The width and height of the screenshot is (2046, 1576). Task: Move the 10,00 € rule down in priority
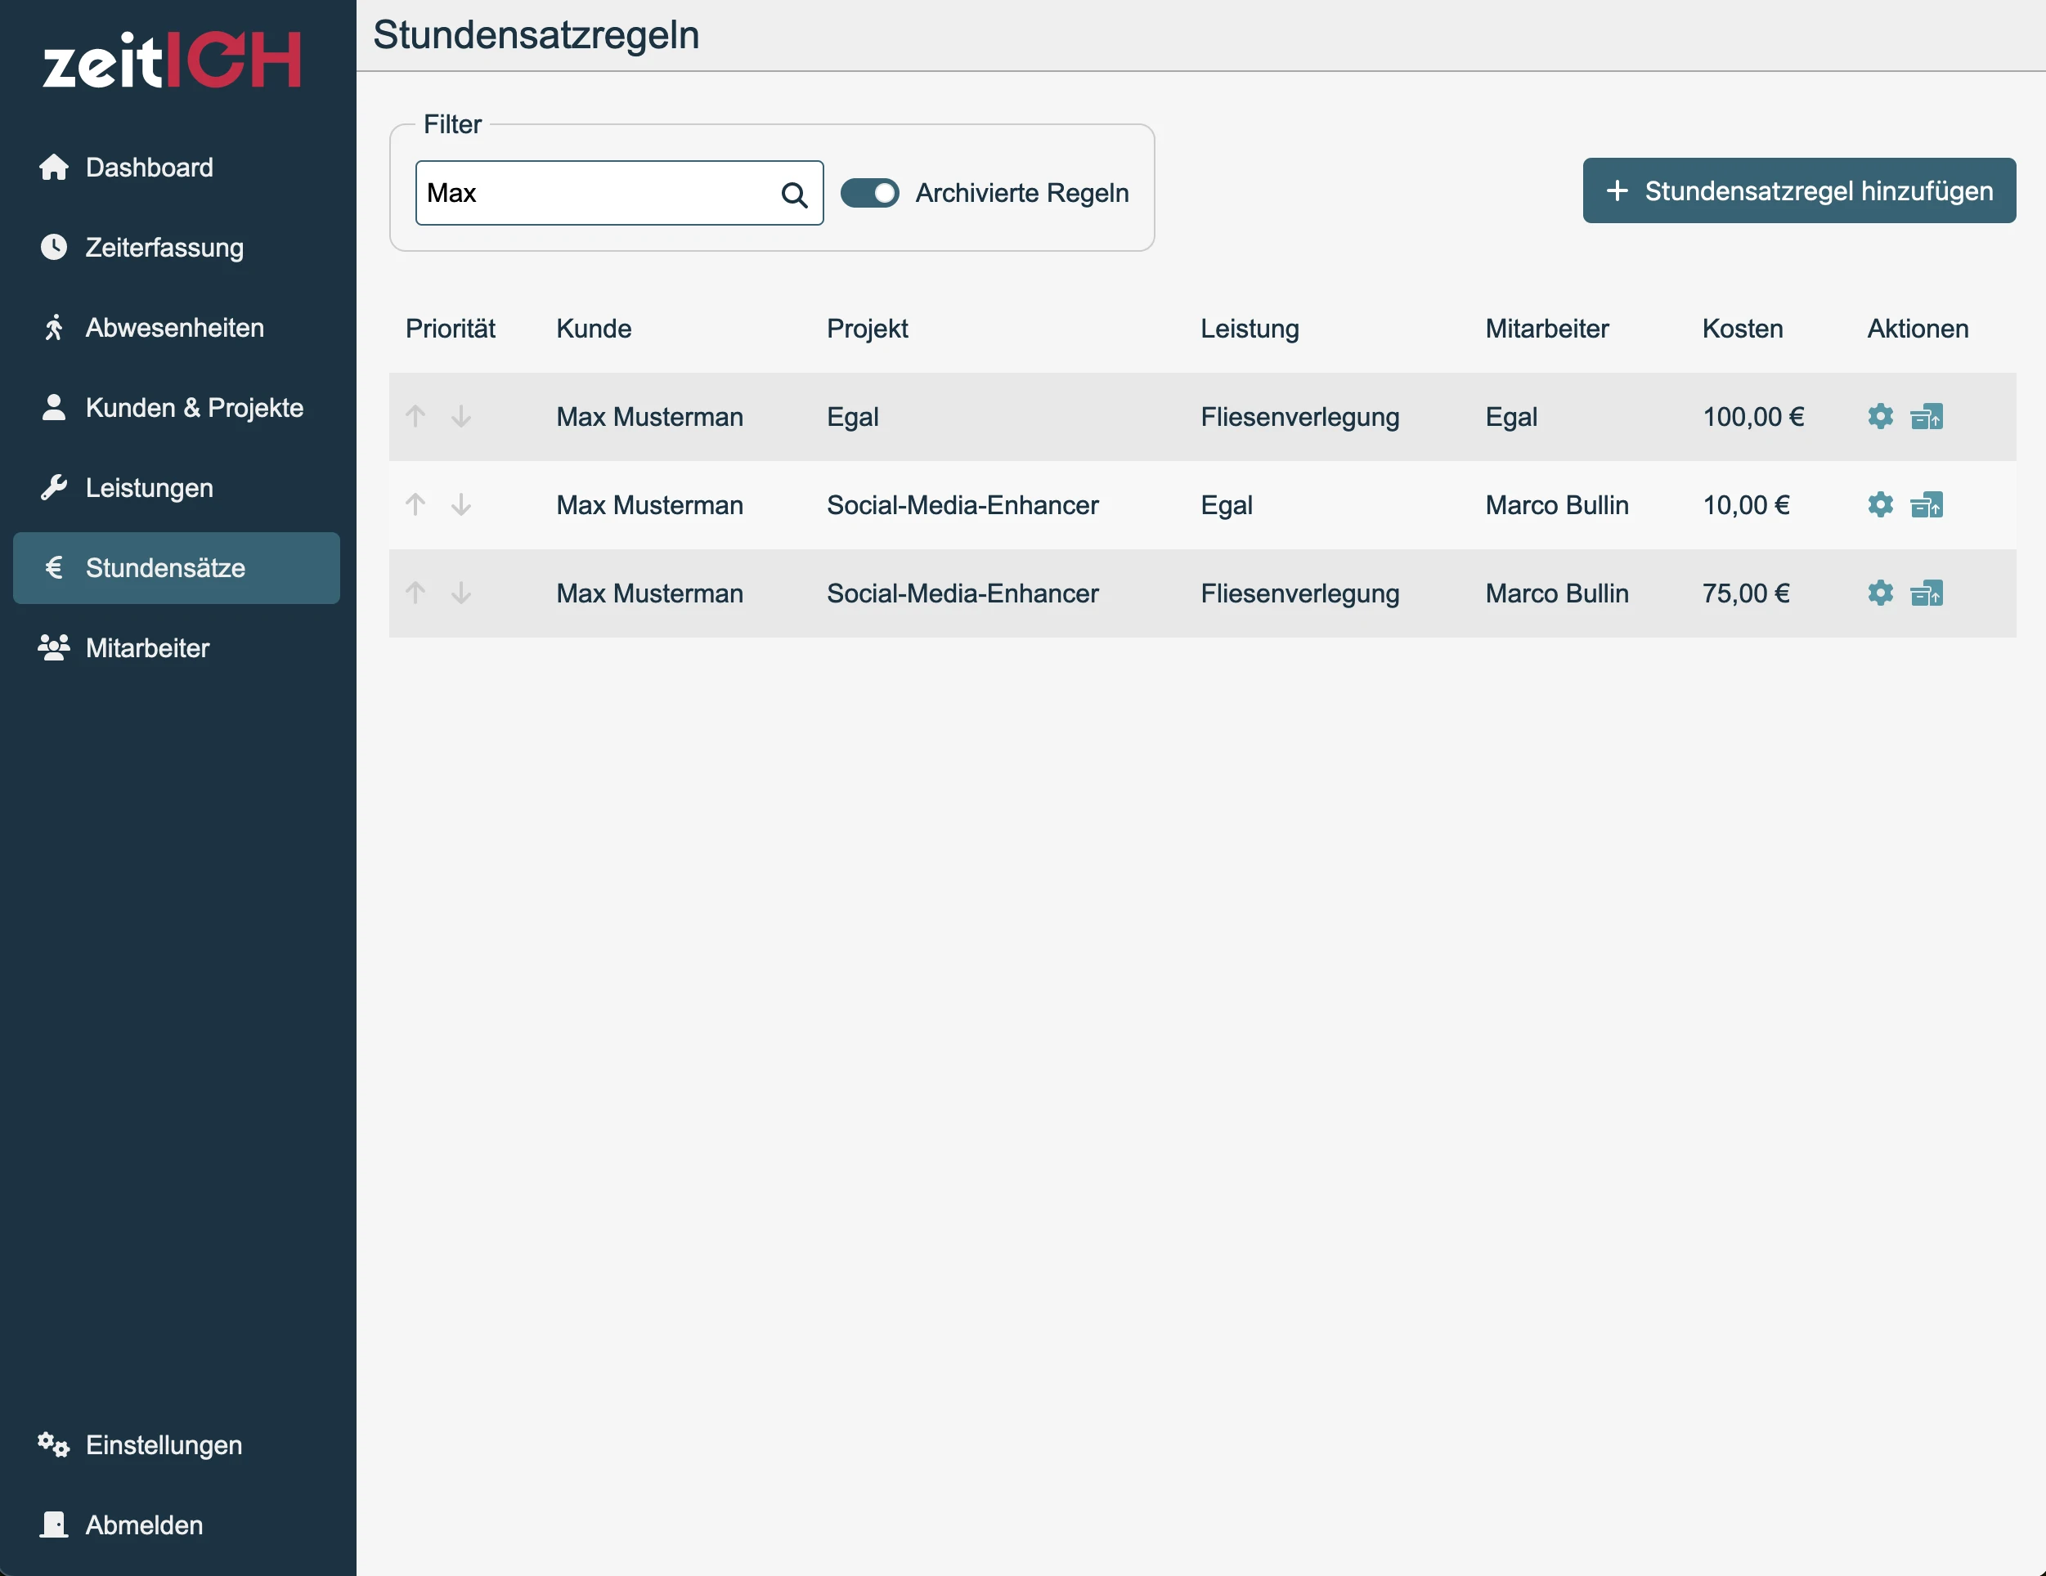(461, 504)
